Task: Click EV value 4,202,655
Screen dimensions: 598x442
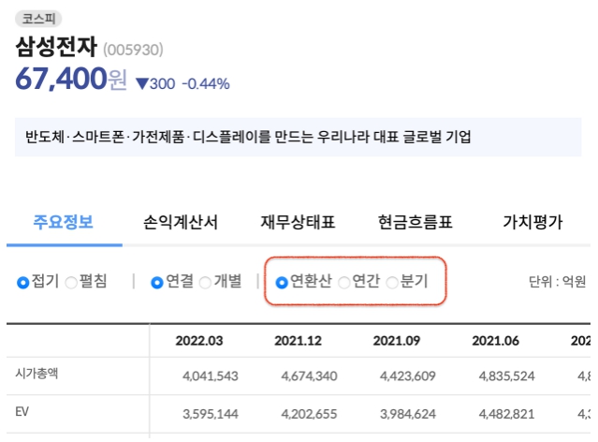Action: [x=310, y=414]
